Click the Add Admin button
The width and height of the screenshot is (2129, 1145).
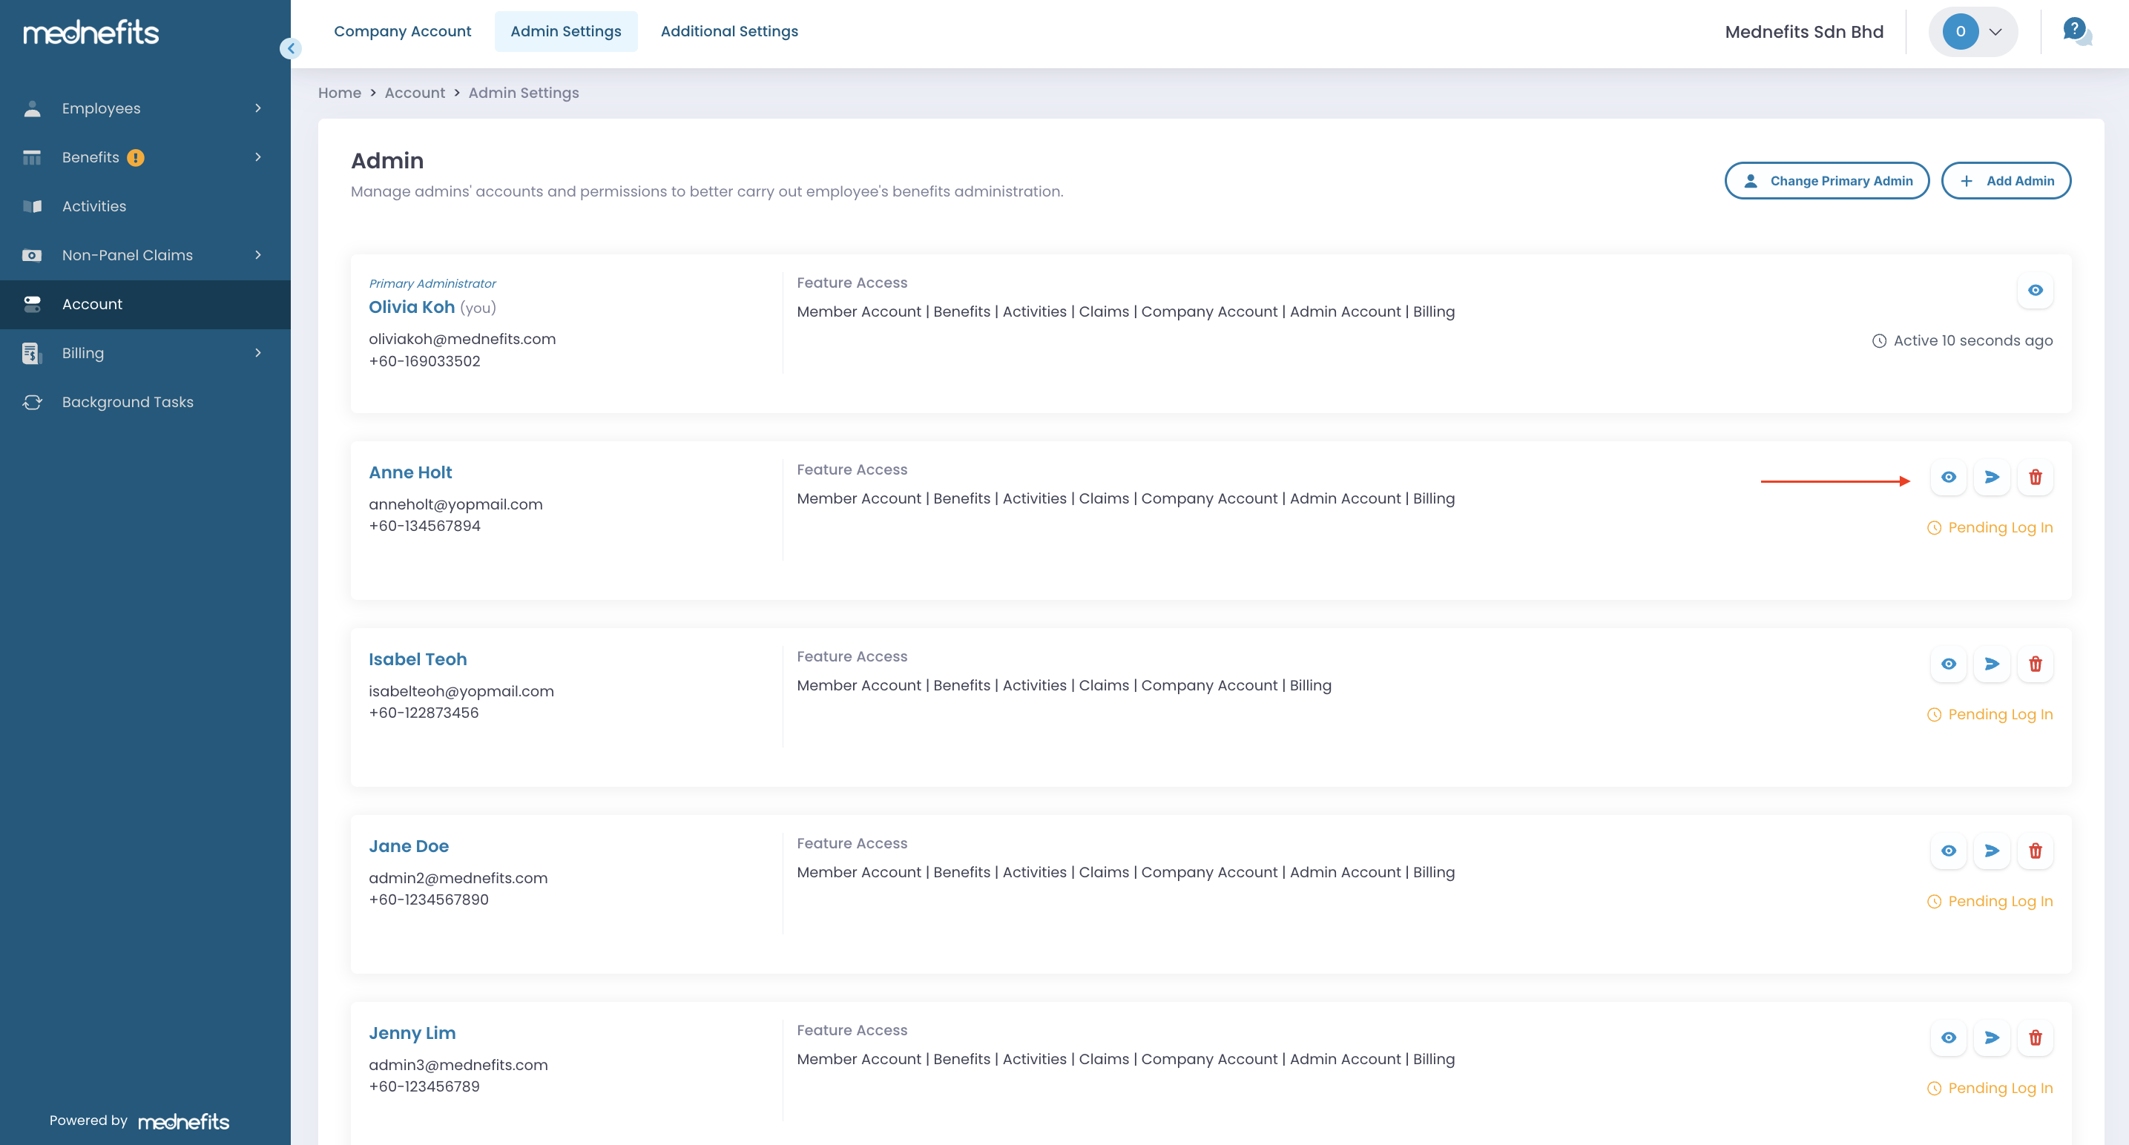2006,181
